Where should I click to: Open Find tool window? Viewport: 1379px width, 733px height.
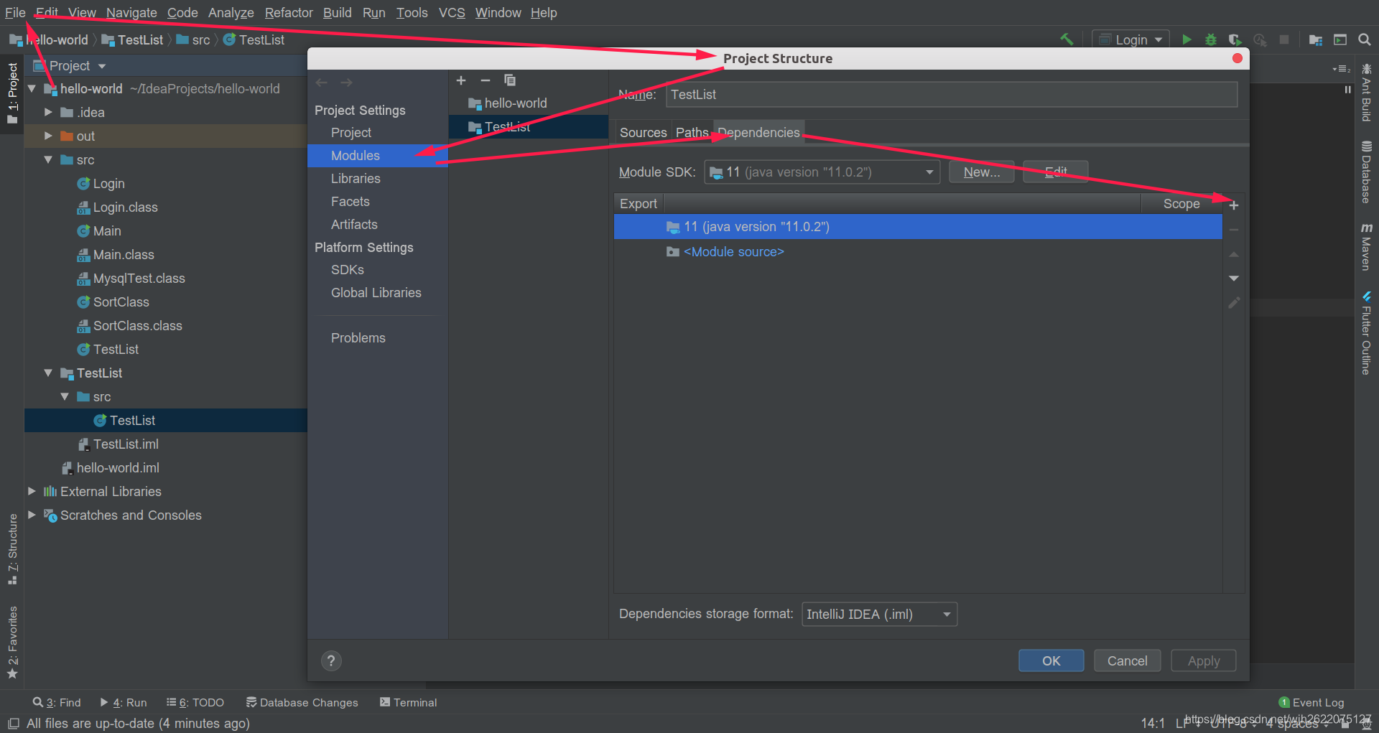point(57,702)
